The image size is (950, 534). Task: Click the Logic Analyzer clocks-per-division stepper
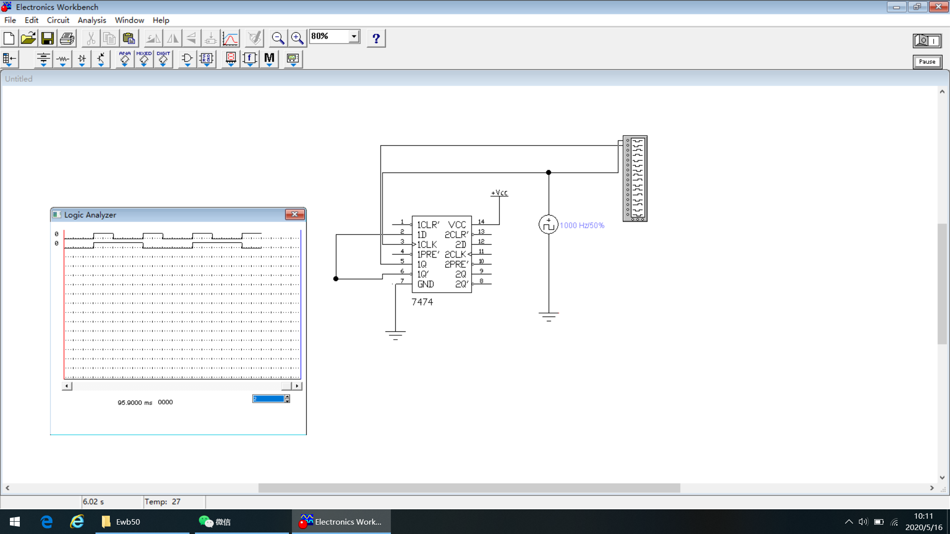[287, 399]
